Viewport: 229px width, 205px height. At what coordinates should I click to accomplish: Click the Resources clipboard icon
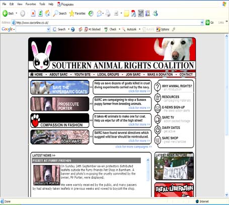[x=158, y=98]
